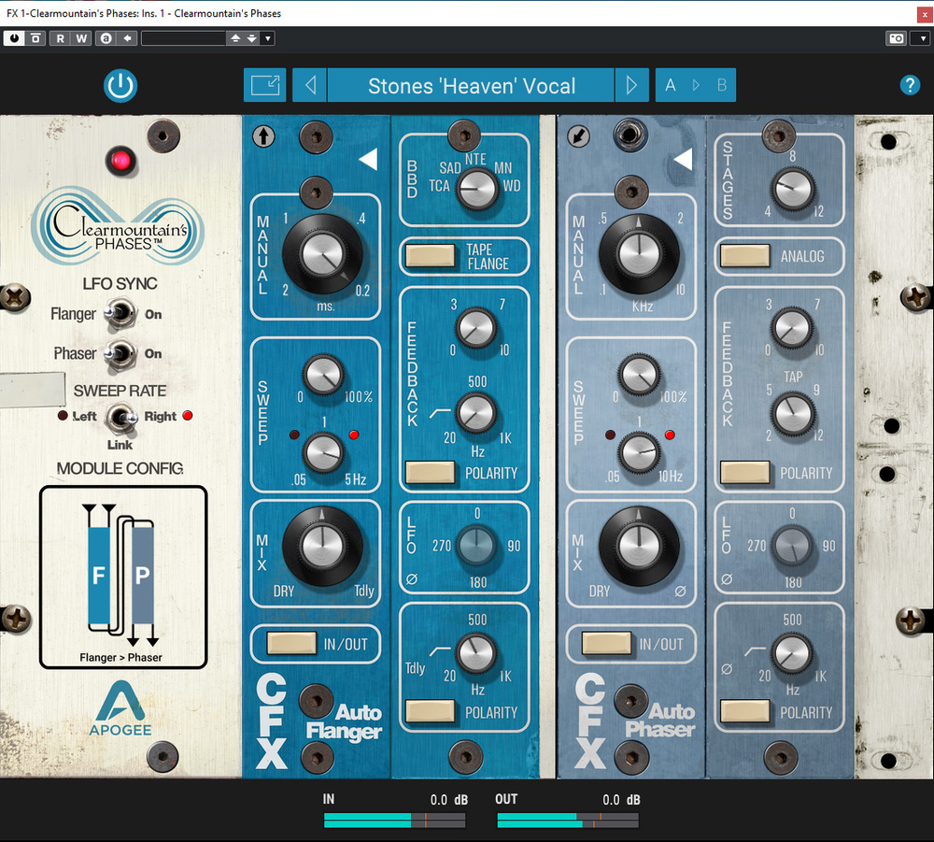Close the Clearmountain's Phases plugin window

pos(925,16)
